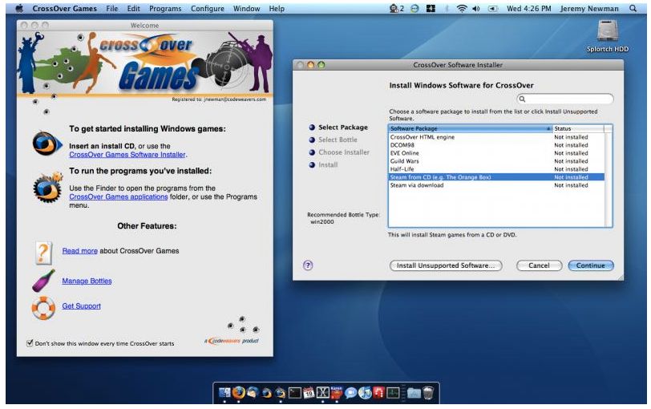
Task: Open the Help menu
Action: pyautogui.click(x=277, y=8)
